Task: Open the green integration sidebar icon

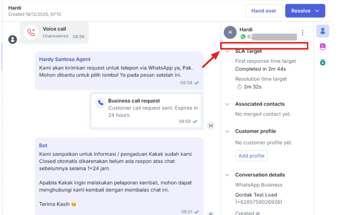Action: tap(322, 62)
